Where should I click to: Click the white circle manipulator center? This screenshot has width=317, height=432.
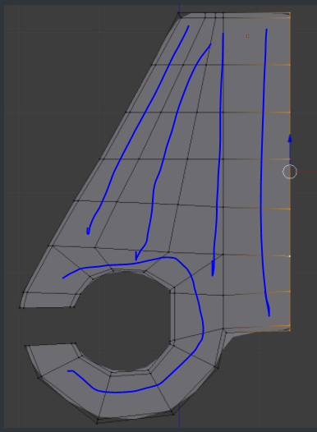tap(290, 172)
